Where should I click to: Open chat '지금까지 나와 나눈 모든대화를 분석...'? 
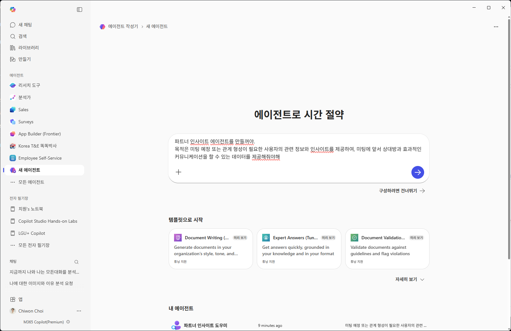pos(45,272)
